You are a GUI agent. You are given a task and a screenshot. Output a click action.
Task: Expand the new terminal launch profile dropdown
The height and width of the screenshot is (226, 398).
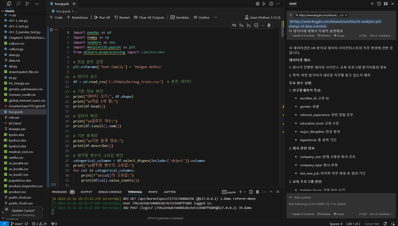[x=245, y=192]
